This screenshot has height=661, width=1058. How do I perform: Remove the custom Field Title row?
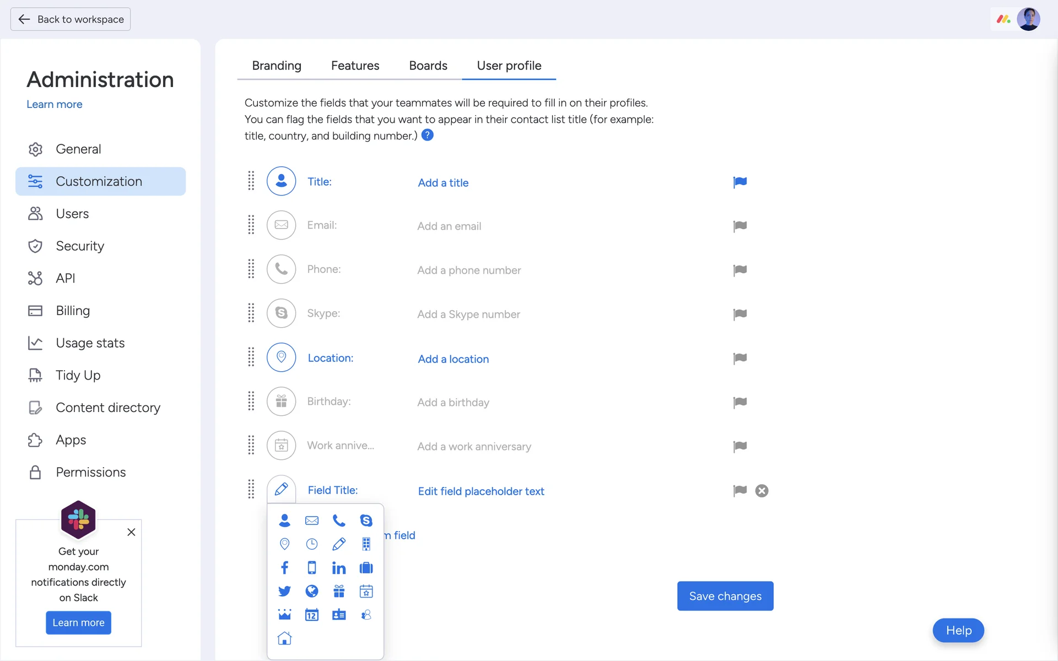[762, 491]
